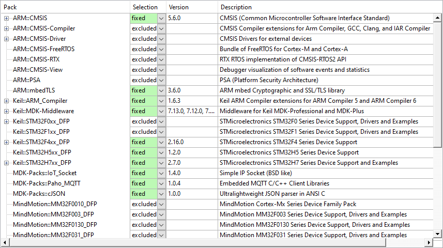Expand the ARM::CMSIS pack node
Image resolution: width=443 pixels, height=248 pixels.
tap(6, 19)
